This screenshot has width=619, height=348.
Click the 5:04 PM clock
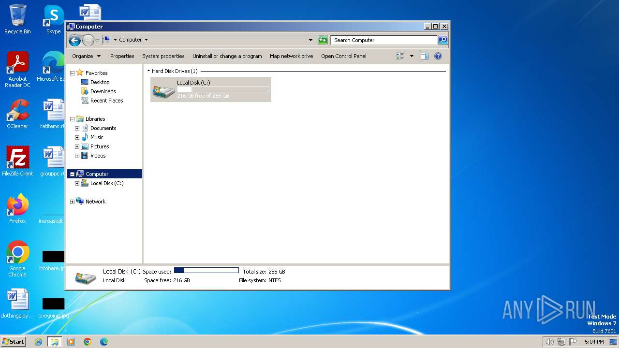click(x=594, y=342)
